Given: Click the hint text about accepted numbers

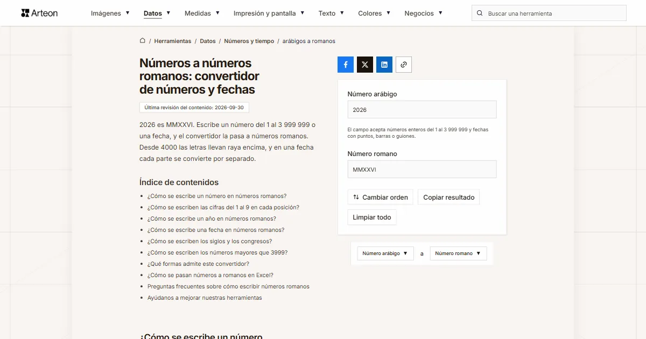Looking at the screenshot, I should tap(418, 133).
